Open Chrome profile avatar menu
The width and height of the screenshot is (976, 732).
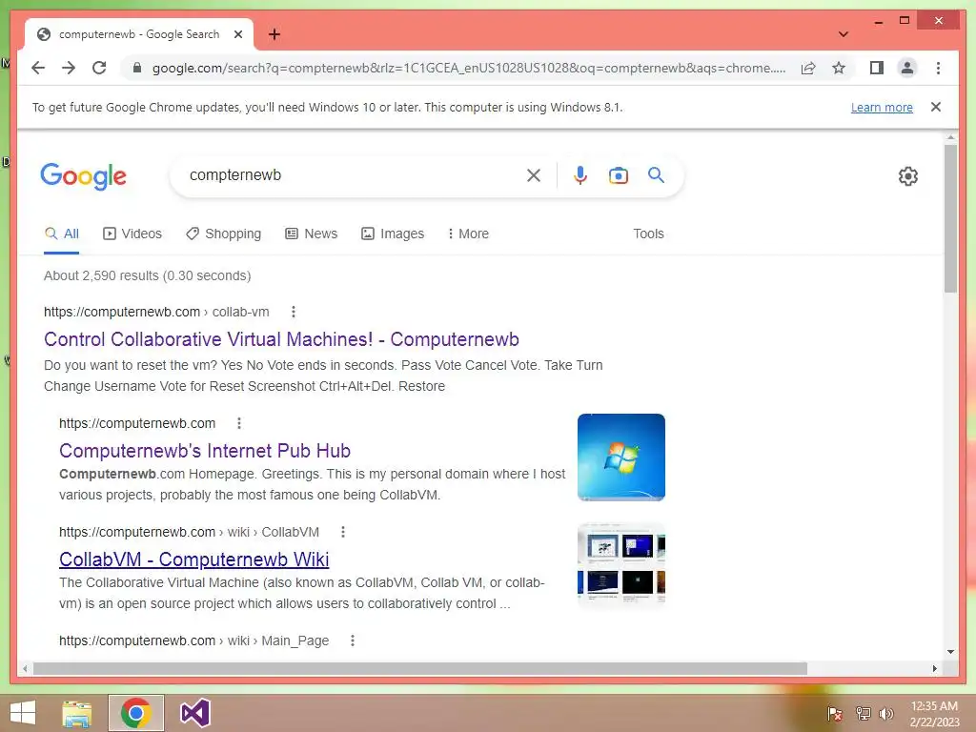click(x=907, y=68)
